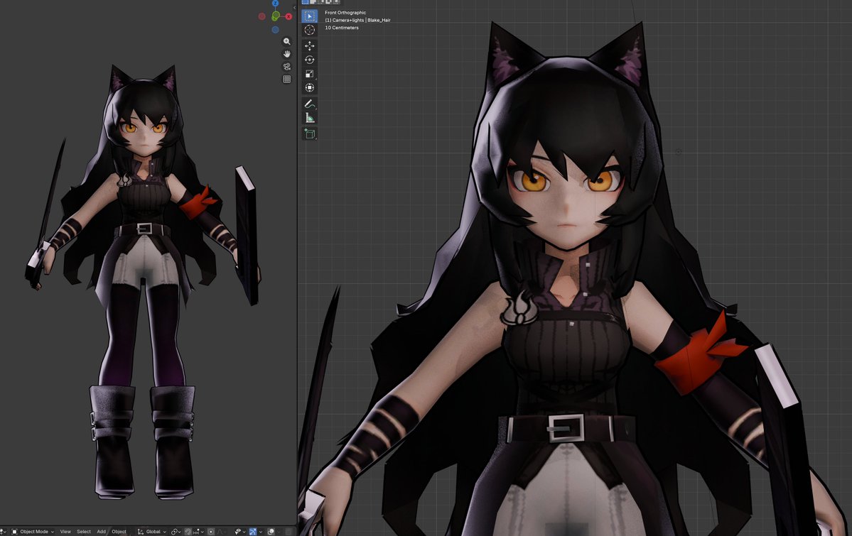
Task: Open the gizmo options dropdown arrow
Action: tap(261, 532)
